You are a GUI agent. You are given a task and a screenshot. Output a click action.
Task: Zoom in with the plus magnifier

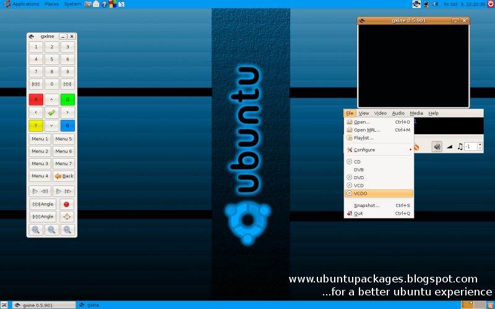pos(36,230)
